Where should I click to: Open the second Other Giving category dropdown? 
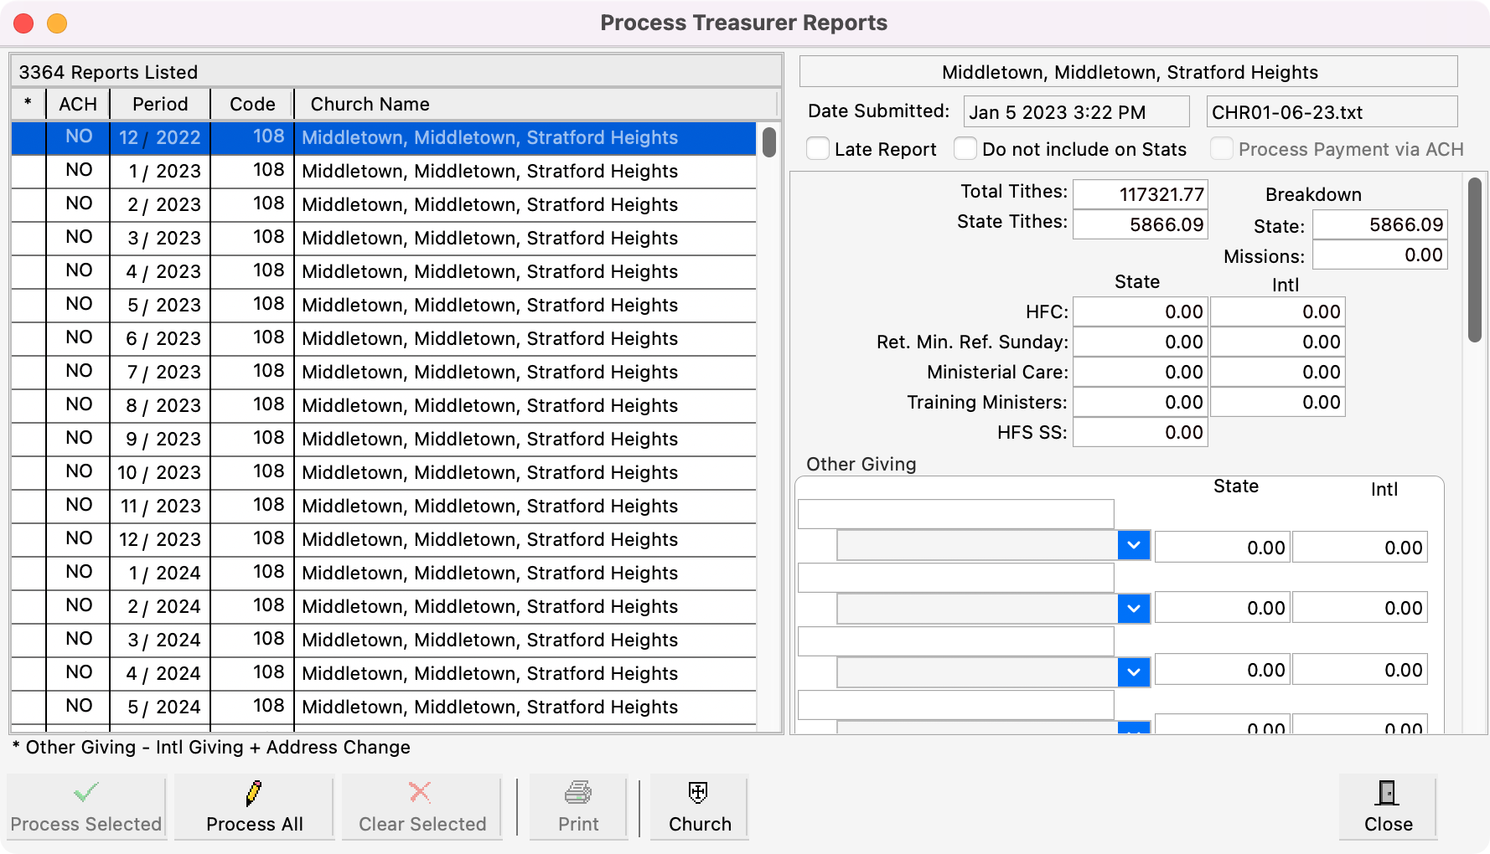pos(1134,608)
